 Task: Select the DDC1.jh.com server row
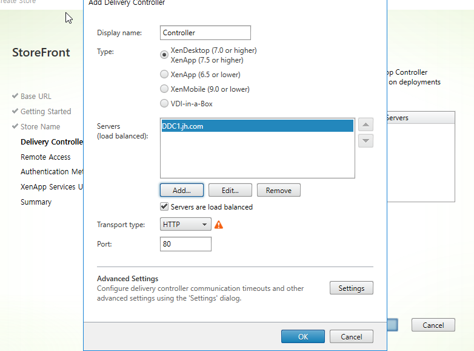click(x=257, y=126)
